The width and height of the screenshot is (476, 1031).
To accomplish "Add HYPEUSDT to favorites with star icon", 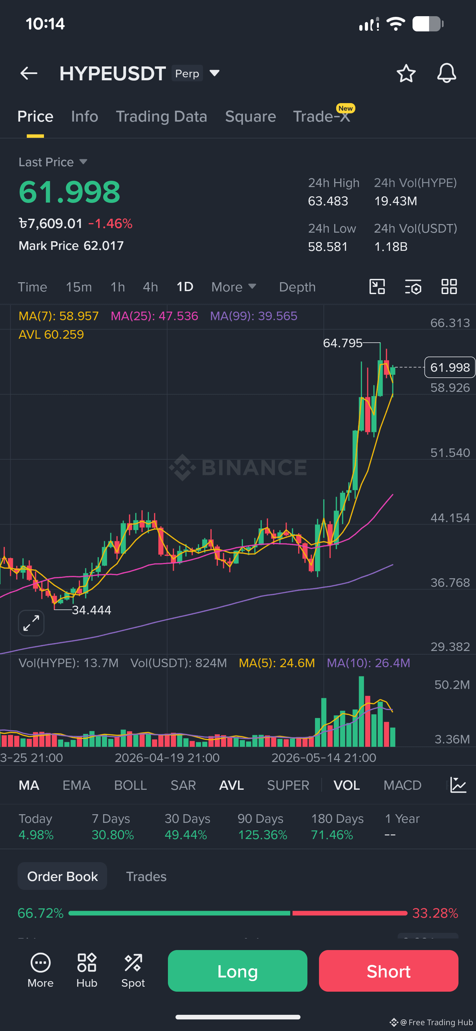I will [406, 73].
